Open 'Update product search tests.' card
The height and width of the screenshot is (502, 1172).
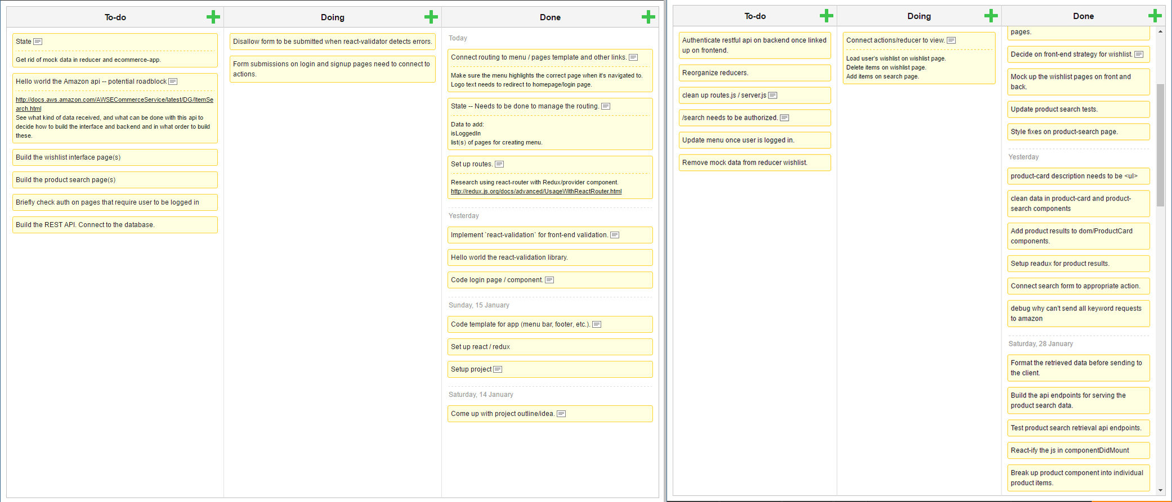pos(1079,110)
